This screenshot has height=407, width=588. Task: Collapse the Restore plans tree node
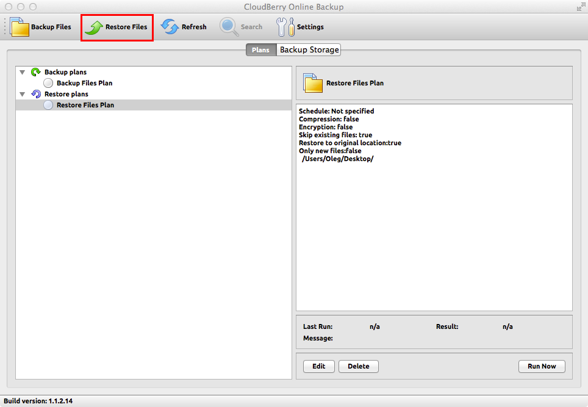(23, 94)
